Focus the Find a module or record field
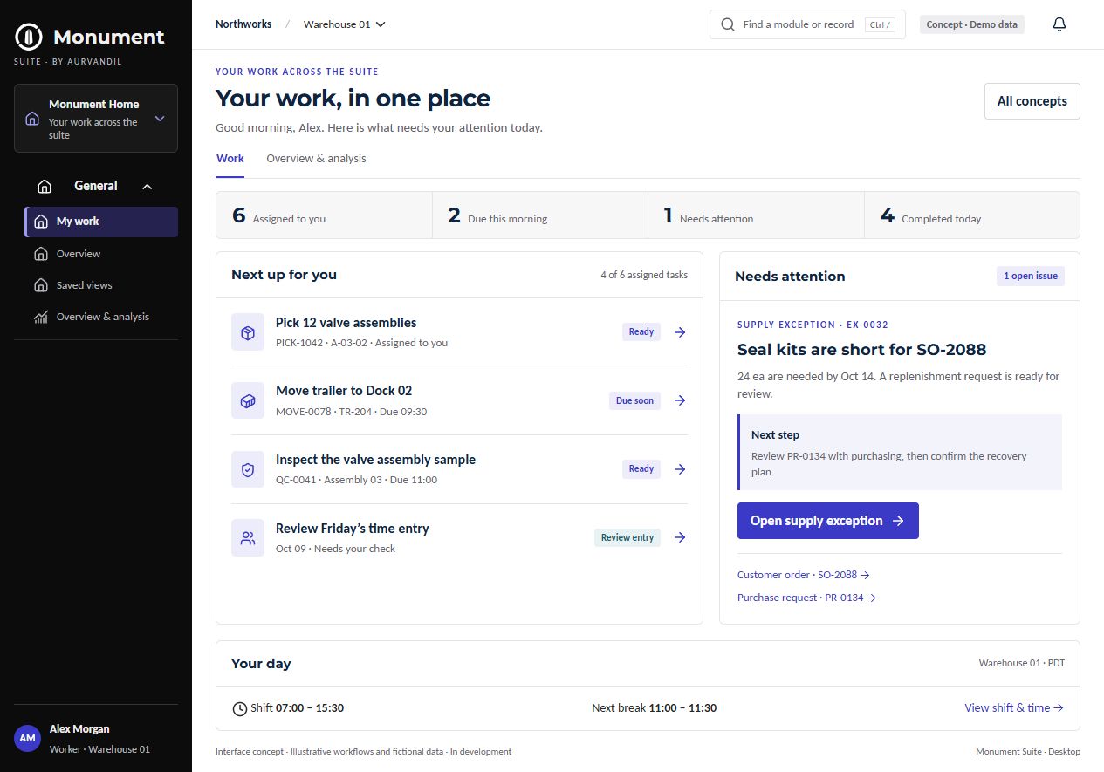The width and height of the screenshot is (1104, 772). 807,24
